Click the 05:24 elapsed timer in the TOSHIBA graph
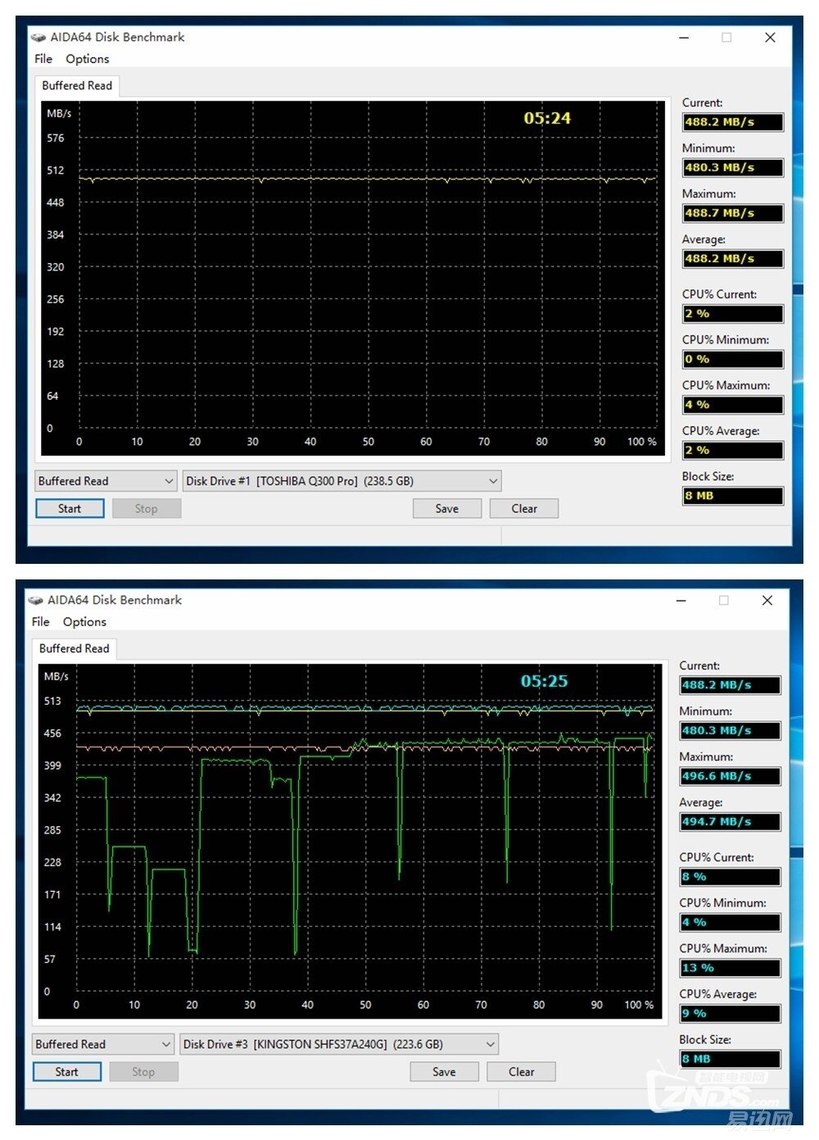Image resolution: width=819 pixels, height=1140 pixels. tap(547, 118)
